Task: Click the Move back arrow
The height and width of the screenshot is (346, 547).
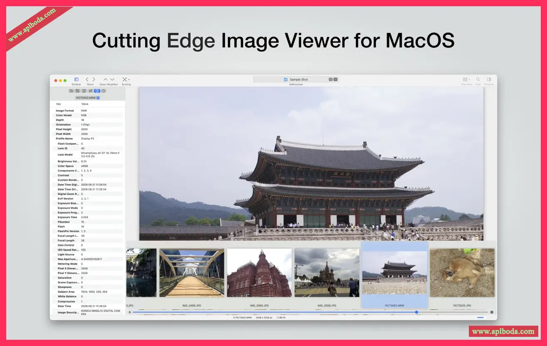Action: (87, 79)
